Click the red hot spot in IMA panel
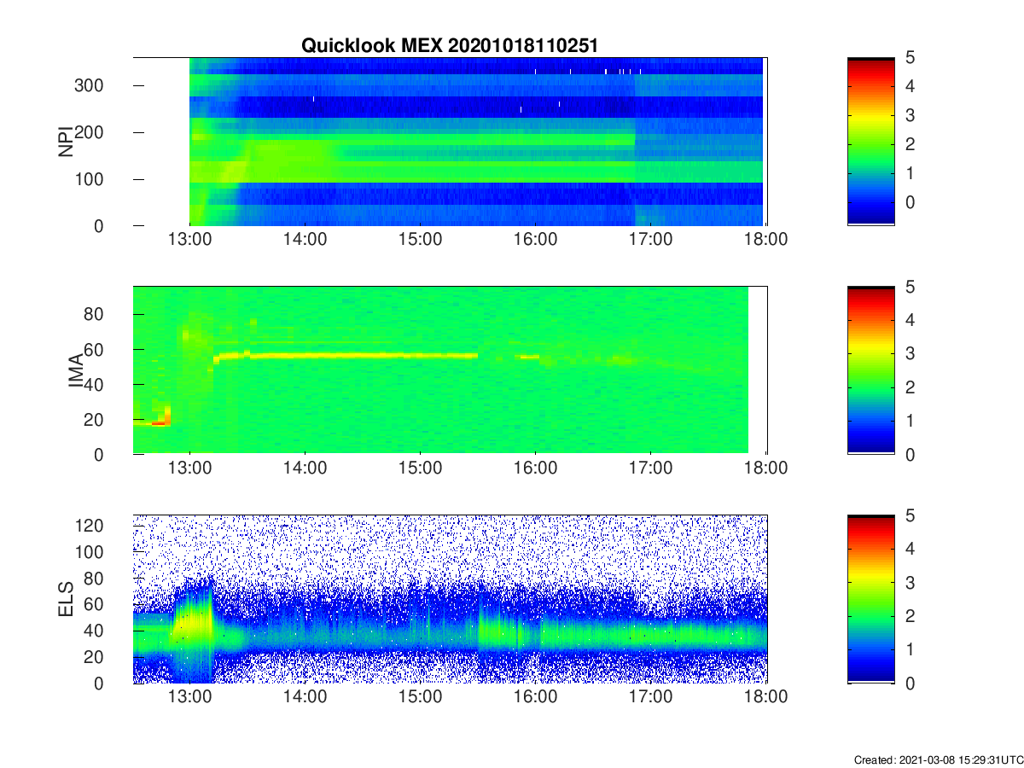This screenshot has height=768, width=1024. 158,422
